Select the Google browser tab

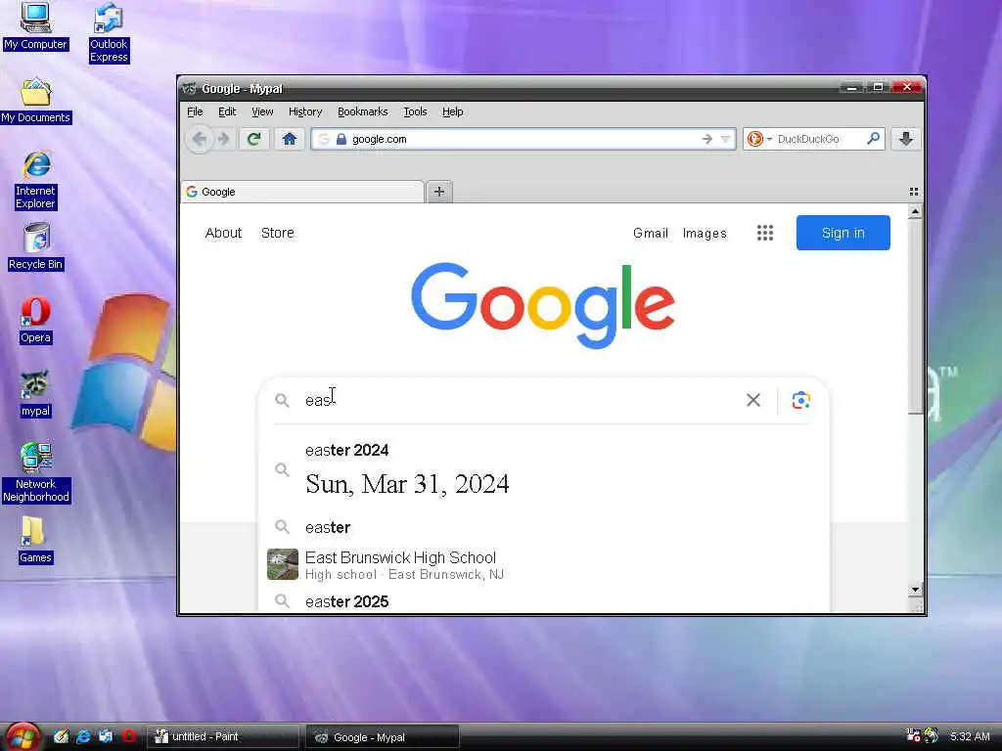(x=302, y=192)
